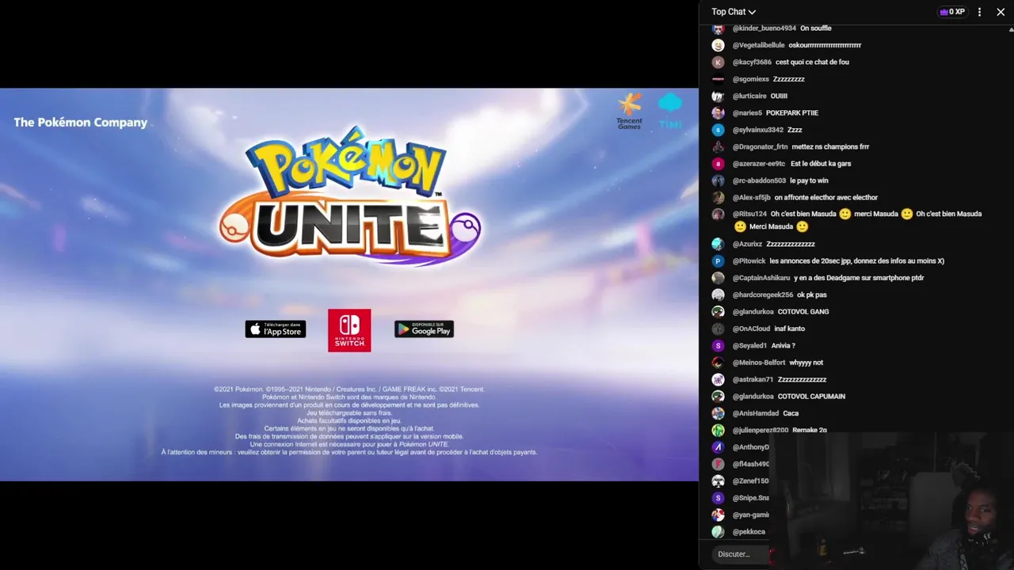
Task: Click message 'COTOVOL GANG'
Action: tap(803, 312)
